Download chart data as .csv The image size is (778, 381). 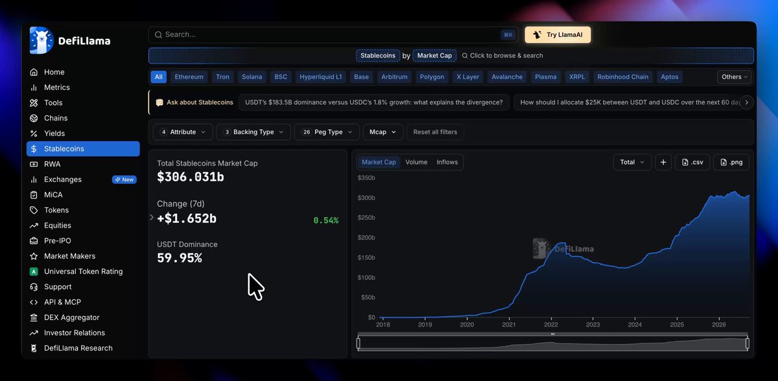692,162
